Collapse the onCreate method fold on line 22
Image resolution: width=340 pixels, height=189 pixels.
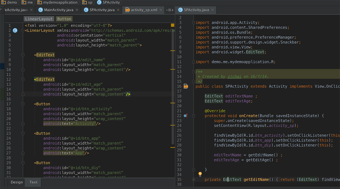pyautogui.click(x=193, y=116)
